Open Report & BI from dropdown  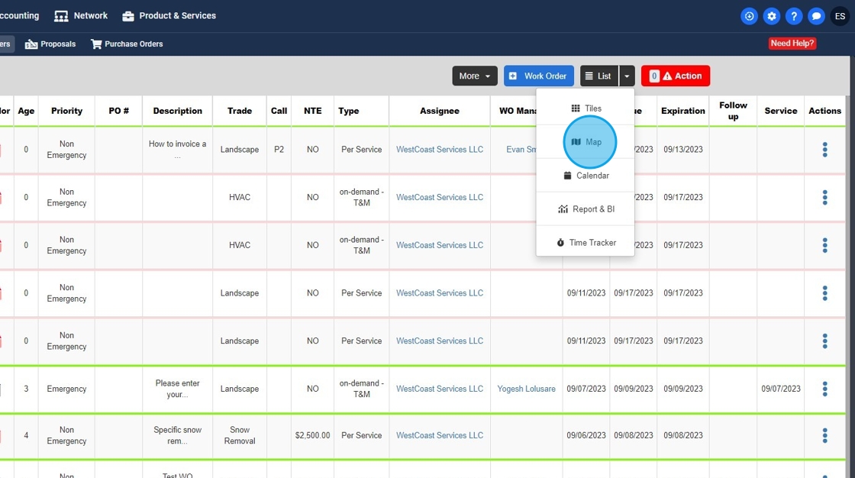pyautogui.click(x=586, y=209)
